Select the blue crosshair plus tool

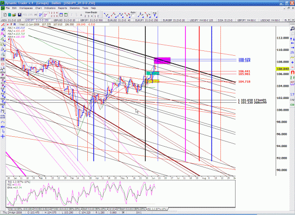pos(3,136)
